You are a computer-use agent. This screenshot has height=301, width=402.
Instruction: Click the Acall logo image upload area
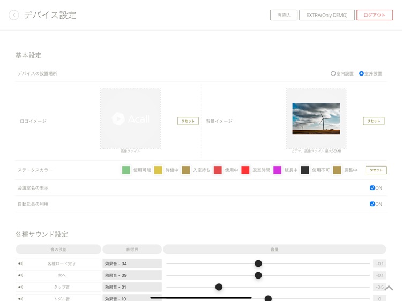[130, 119]
